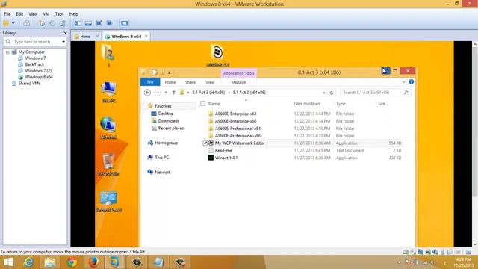This screenshot has width=478, height=269.
Task: Open recent locations dropdown arrow
Action: tap(166, 93)
